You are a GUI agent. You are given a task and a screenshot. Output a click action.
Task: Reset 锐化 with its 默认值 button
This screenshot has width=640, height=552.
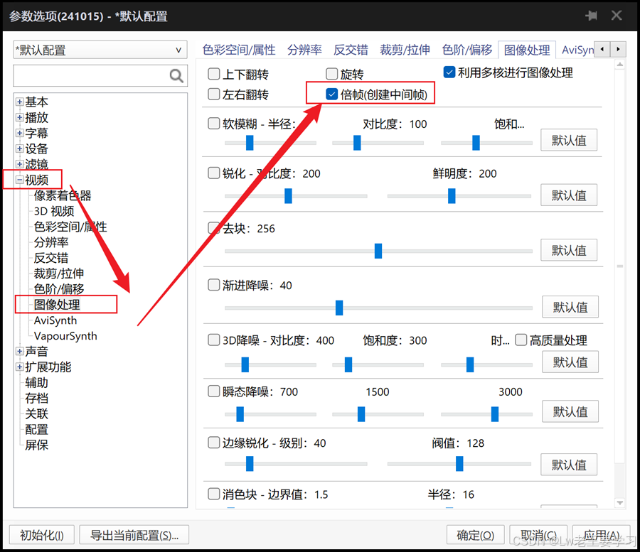tap(569, 195)
